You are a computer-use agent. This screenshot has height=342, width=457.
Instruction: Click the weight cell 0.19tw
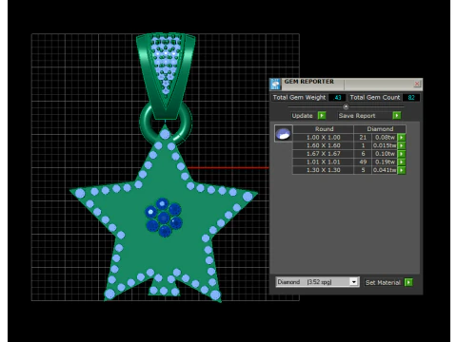tap(385, 162)
